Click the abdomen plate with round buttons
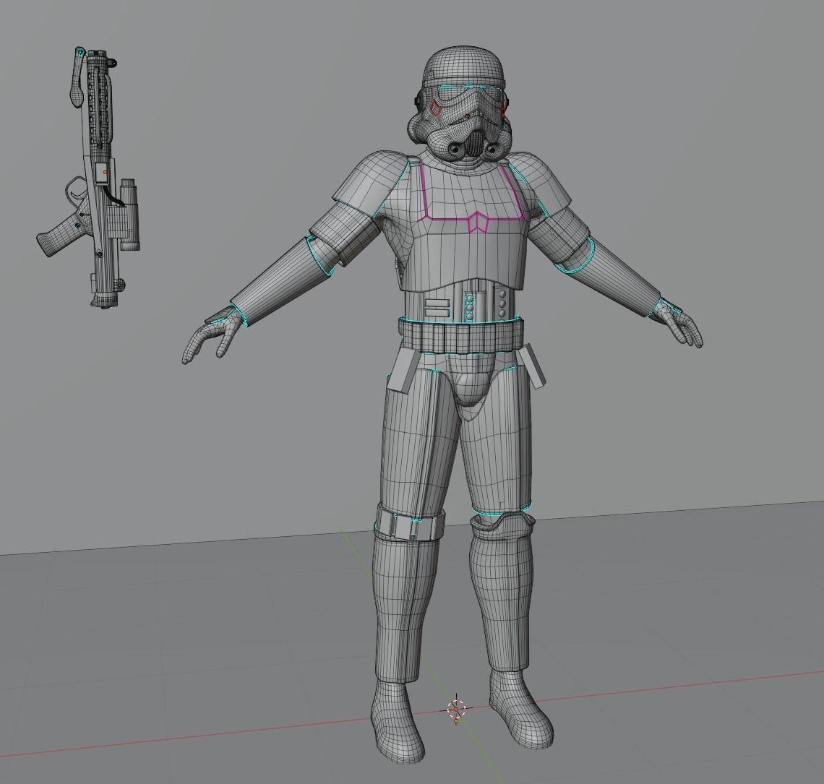Viewport: 824px width, 784px height. (x=461, y=302)
